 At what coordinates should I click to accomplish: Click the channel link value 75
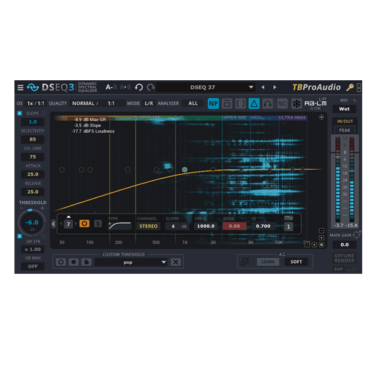[33, 157]
